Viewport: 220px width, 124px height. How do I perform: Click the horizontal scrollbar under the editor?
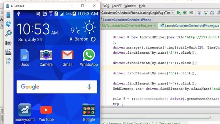pyautogui.click(x=156, y=117)
